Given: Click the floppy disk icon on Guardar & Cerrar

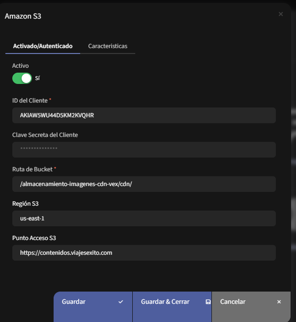Looking at the screenshot, I should point(208,302).
